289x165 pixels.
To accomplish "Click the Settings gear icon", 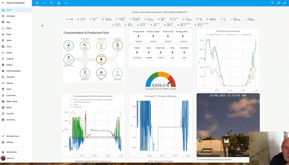I will tap(3, 142).
